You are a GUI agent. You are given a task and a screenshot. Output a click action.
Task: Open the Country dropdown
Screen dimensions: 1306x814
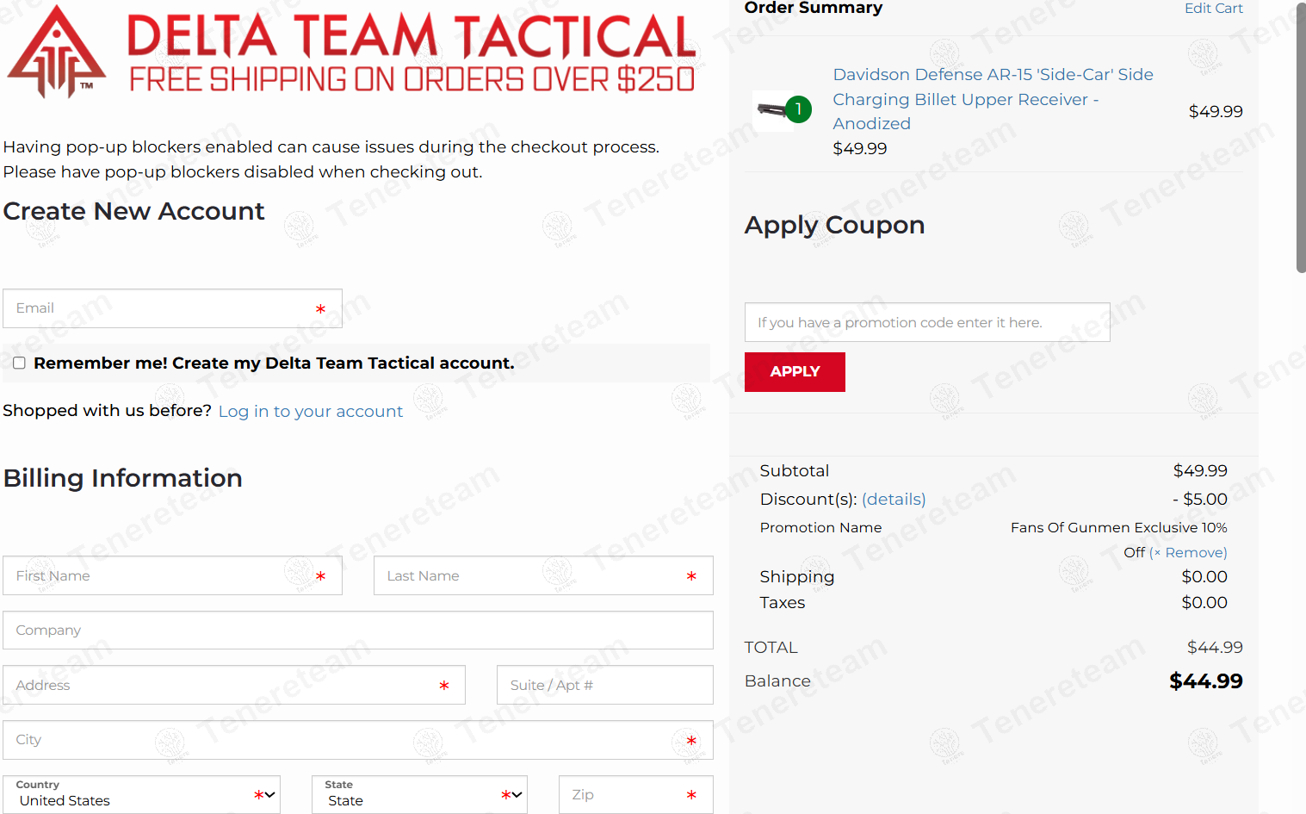pos(141,795)
